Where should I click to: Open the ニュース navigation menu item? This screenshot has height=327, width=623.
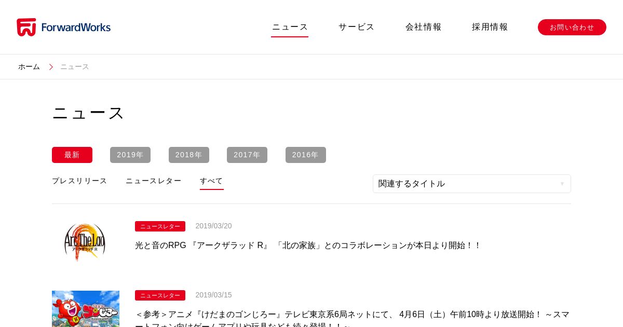click(x=290, y=27)
